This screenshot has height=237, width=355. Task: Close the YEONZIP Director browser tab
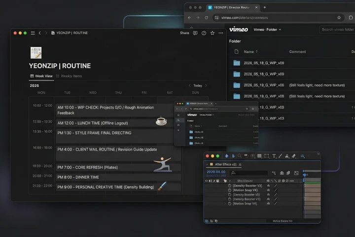pyautogui.click(x=256, y=7)
